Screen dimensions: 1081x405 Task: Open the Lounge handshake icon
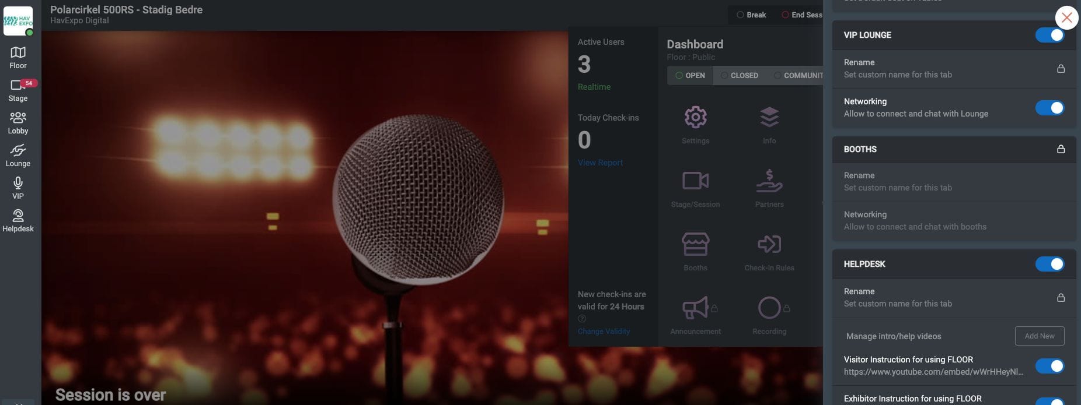click(x=18, y=156)
